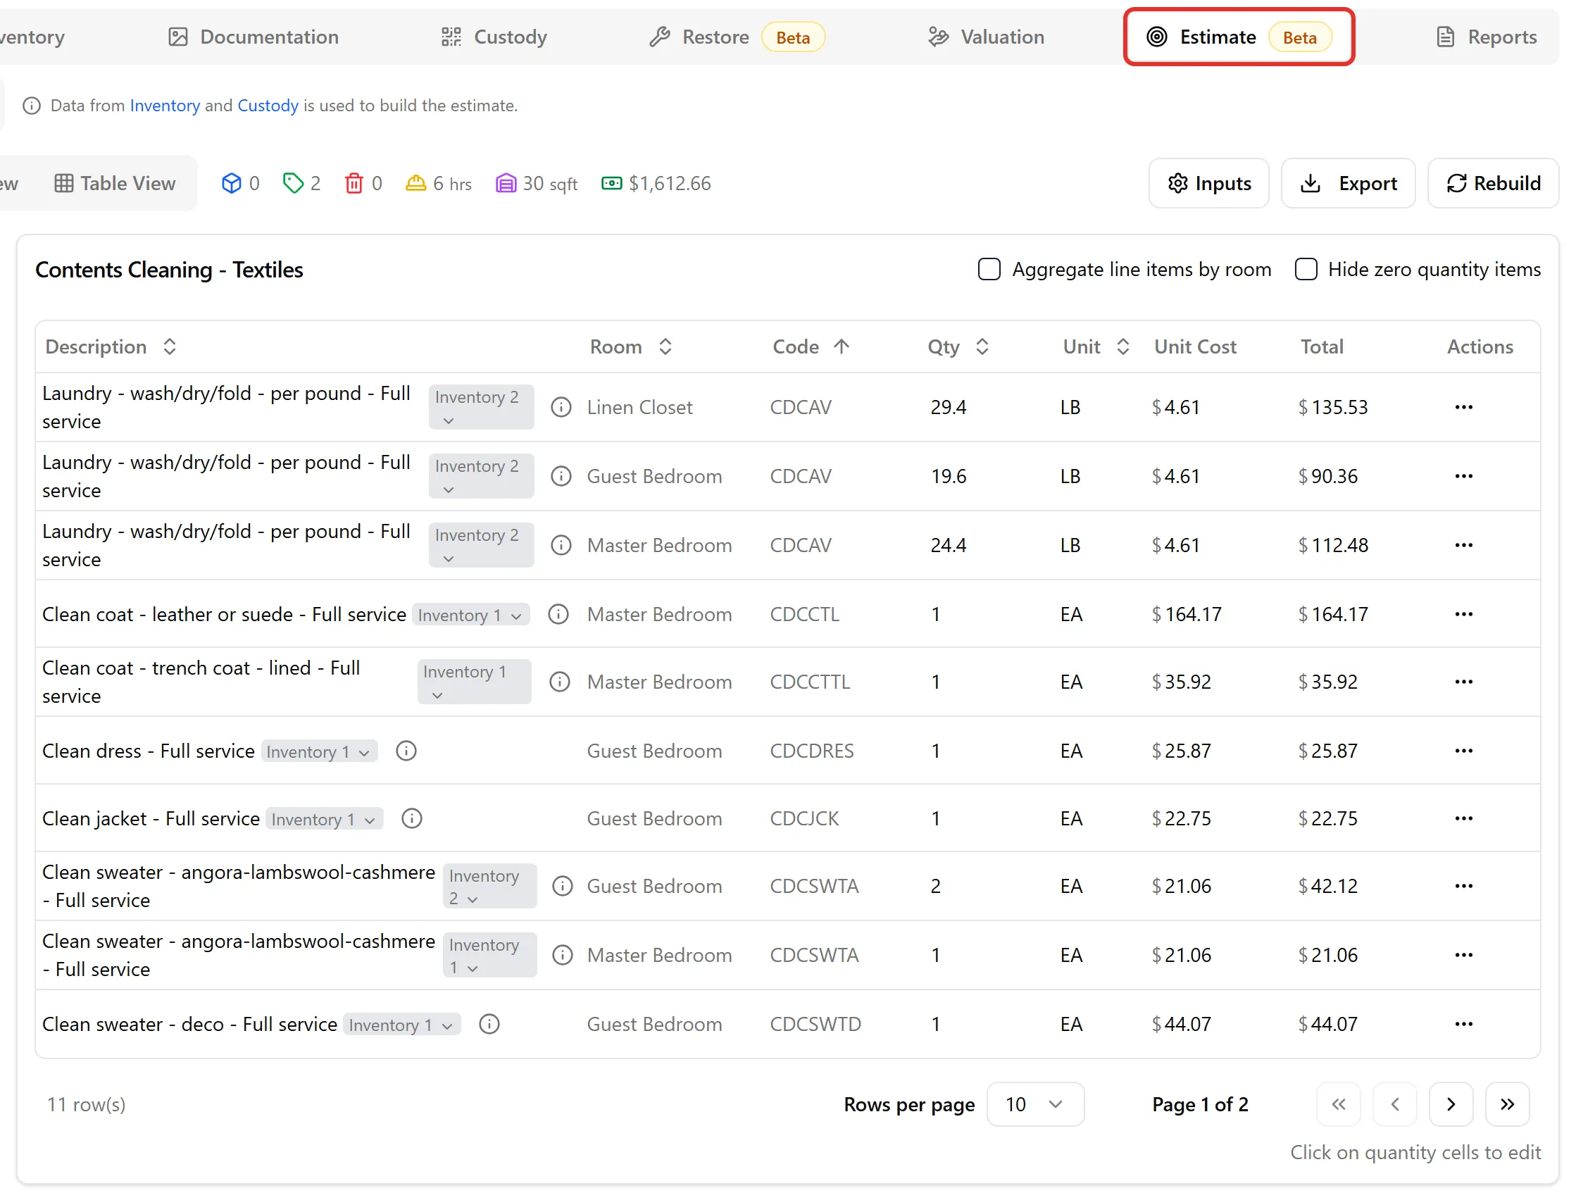Enable Aggregate line items by room
The width and height of the screenshot is (1576, 1200).
[989, 269]
